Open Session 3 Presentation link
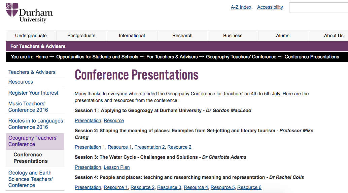This screenshot has width=348, height=193. click(88, 167)
